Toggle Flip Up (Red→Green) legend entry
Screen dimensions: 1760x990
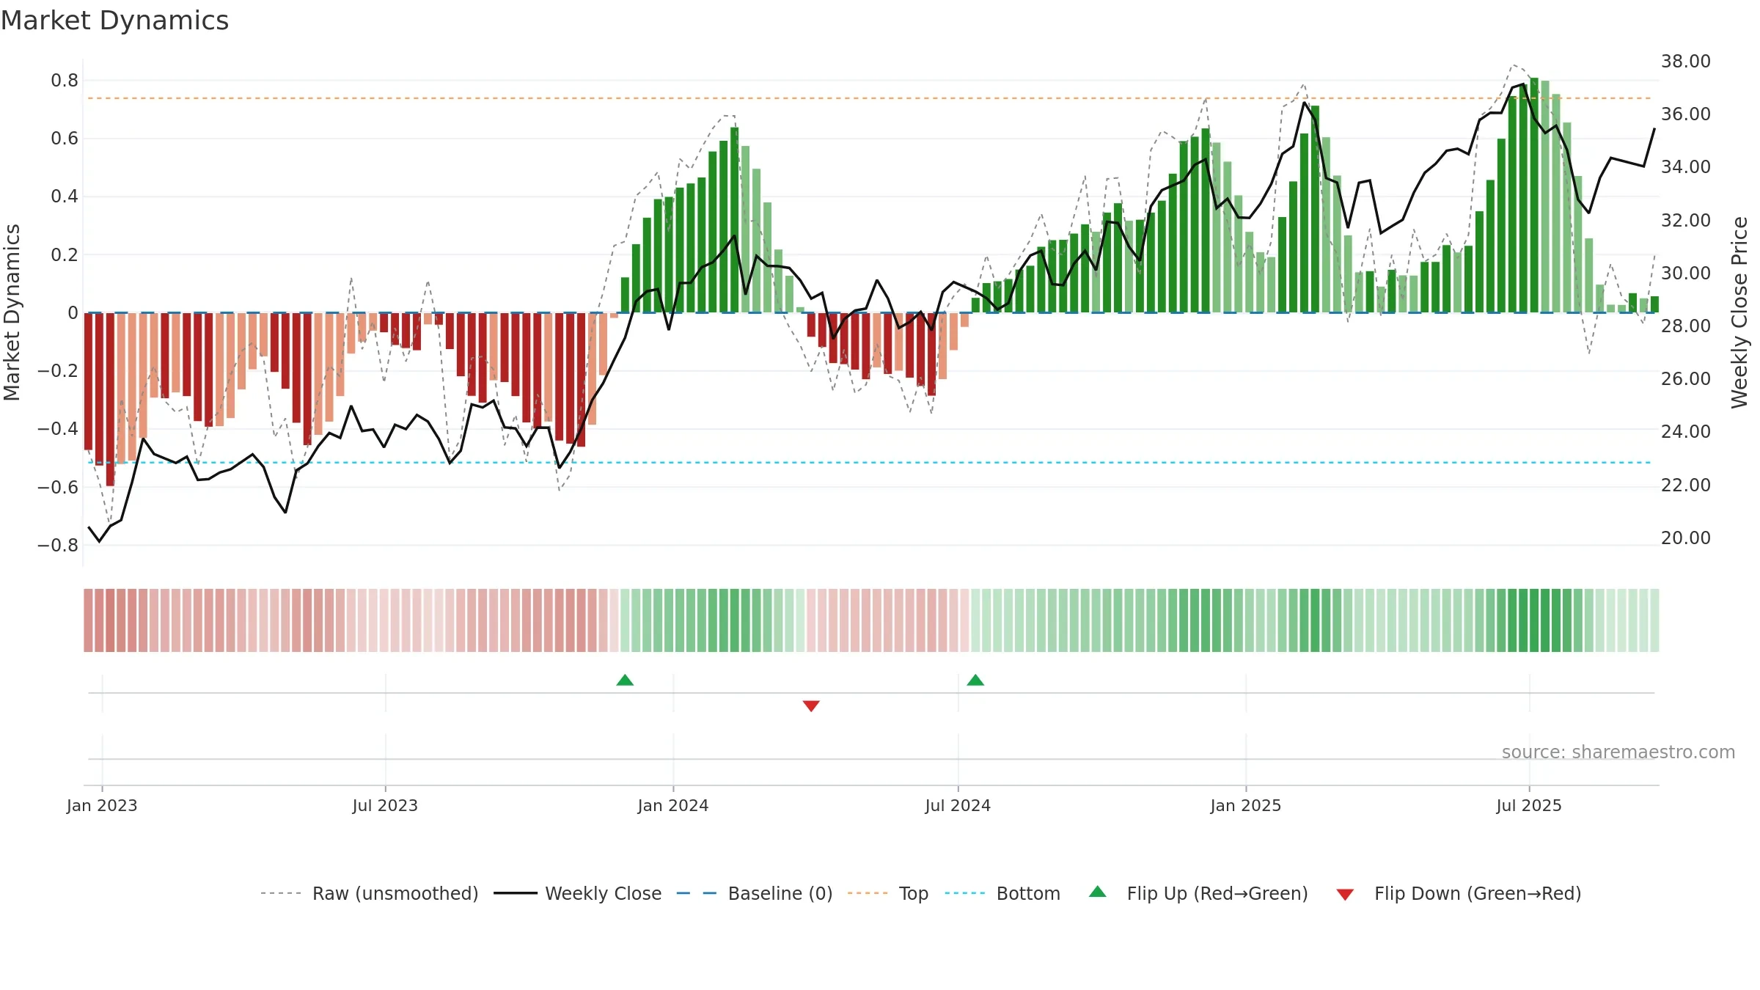1198,893
